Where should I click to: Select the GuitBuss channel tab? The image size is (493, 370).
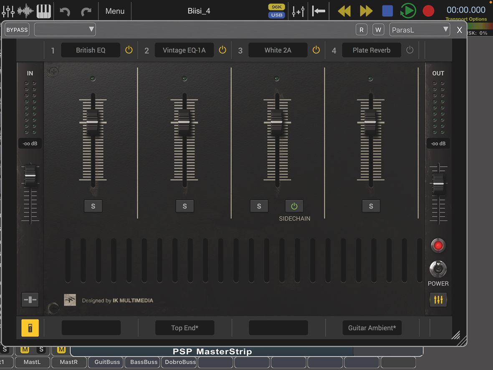106,362
